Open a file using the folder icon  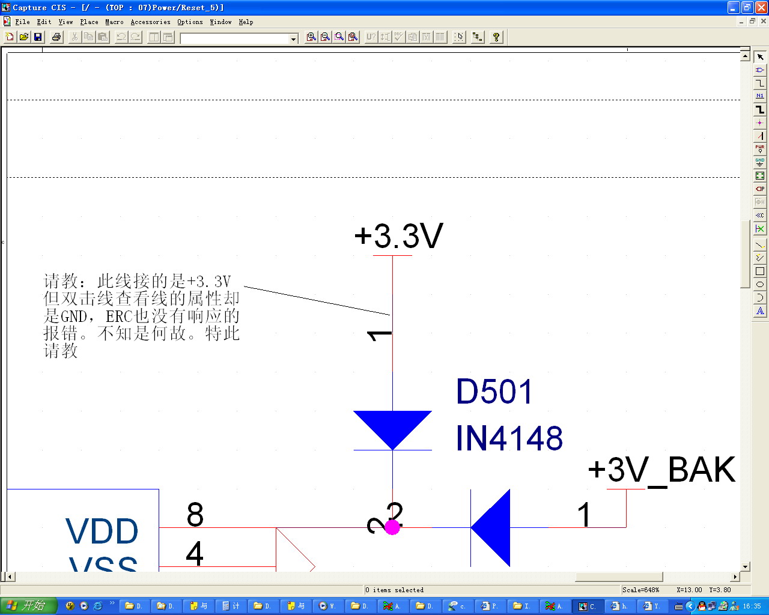24,37
